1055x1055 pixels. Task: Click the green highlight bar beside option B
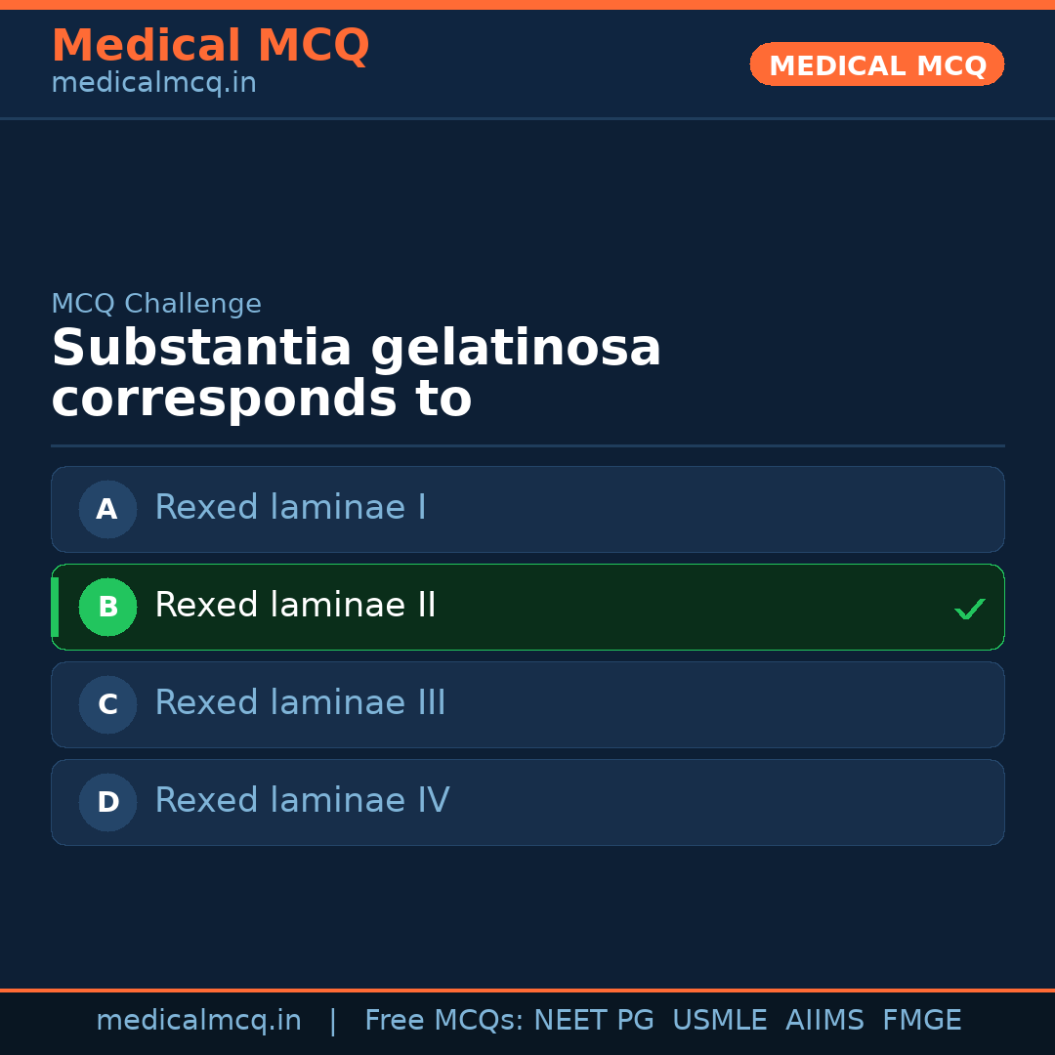click(55, 607)
